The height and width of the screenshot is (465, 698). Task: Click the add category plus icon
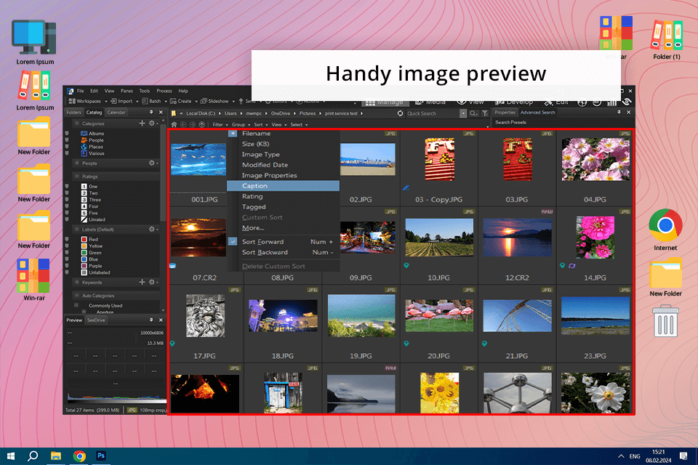coord(143,124)
